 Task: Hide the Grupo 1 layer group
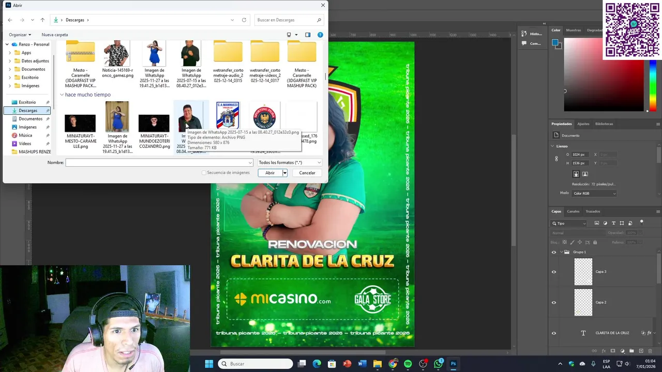tap(554, 252)
